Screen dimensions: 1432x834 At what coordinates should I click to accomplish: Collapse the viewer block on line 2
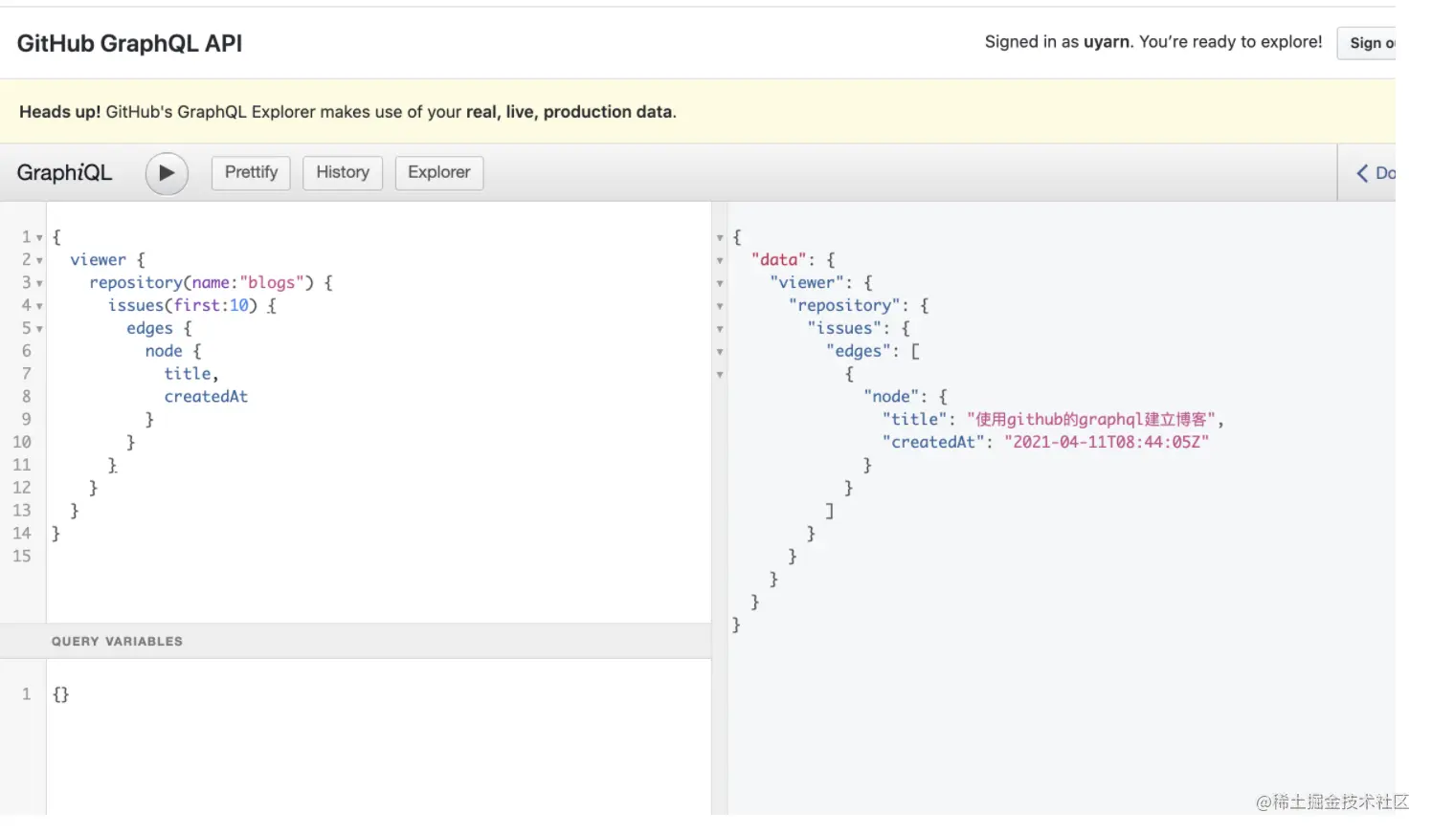coord(39,260)
